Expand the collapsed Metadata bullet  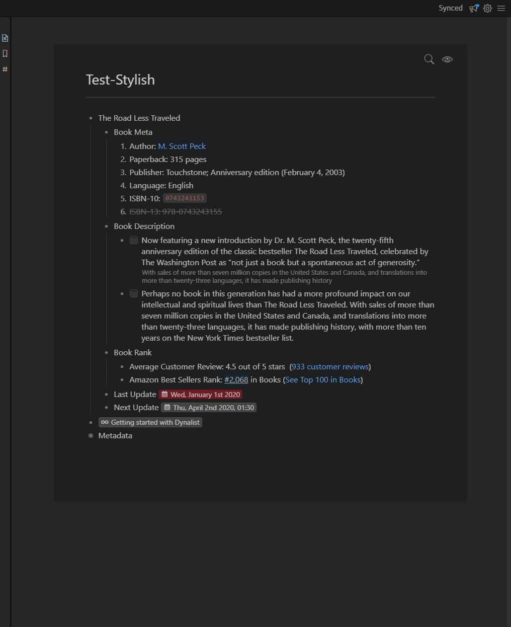pos(91,436)
